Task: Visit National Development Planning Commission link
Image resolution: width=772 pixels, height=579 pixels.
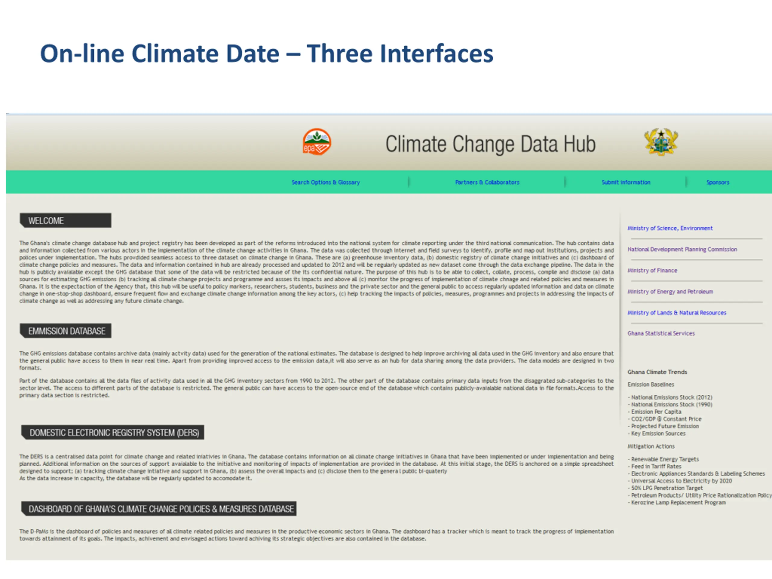Action: pyautogui.click(x=682, y=249)
